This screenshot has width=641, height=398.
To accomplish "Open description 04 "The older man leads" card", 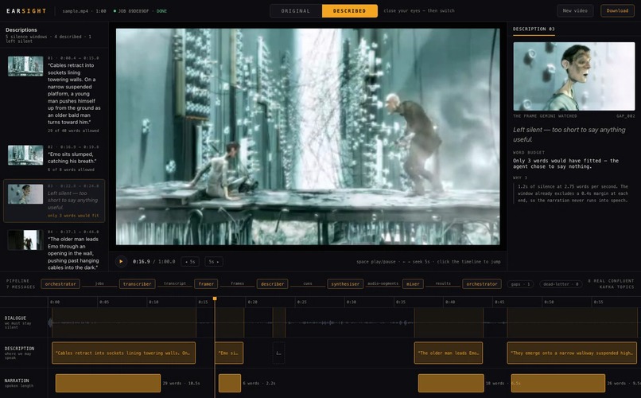I will (x=54, y=249).
